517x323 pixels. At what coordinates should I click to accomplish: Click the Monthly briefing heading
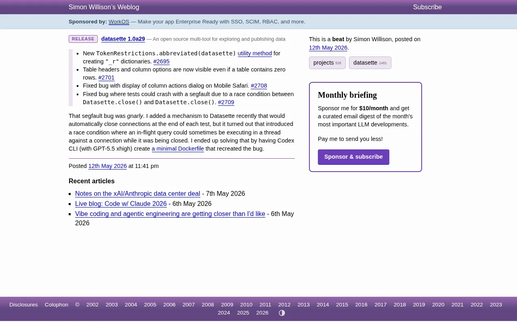click(x=347, y=95)
